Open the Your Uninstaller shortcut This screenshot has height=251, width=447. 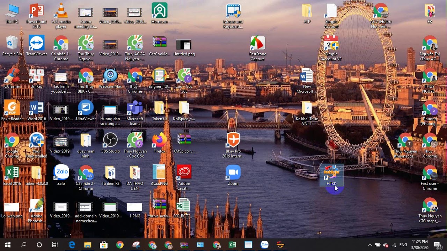click(x=37, y=145)
